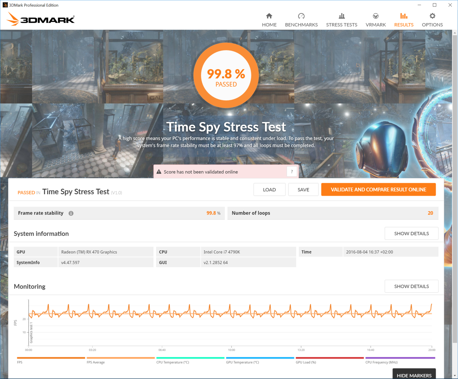
Task: Click the '10:00' time axis label
Action: click(232, 350)
